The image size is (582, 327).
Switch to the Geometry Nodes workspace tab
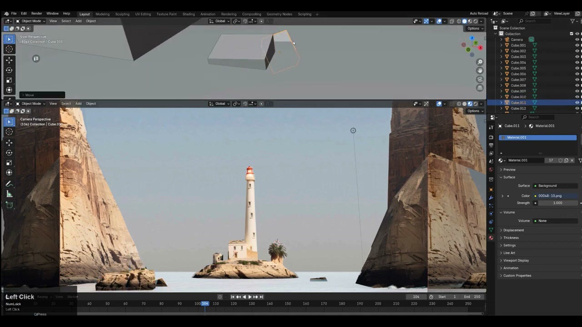279,14
